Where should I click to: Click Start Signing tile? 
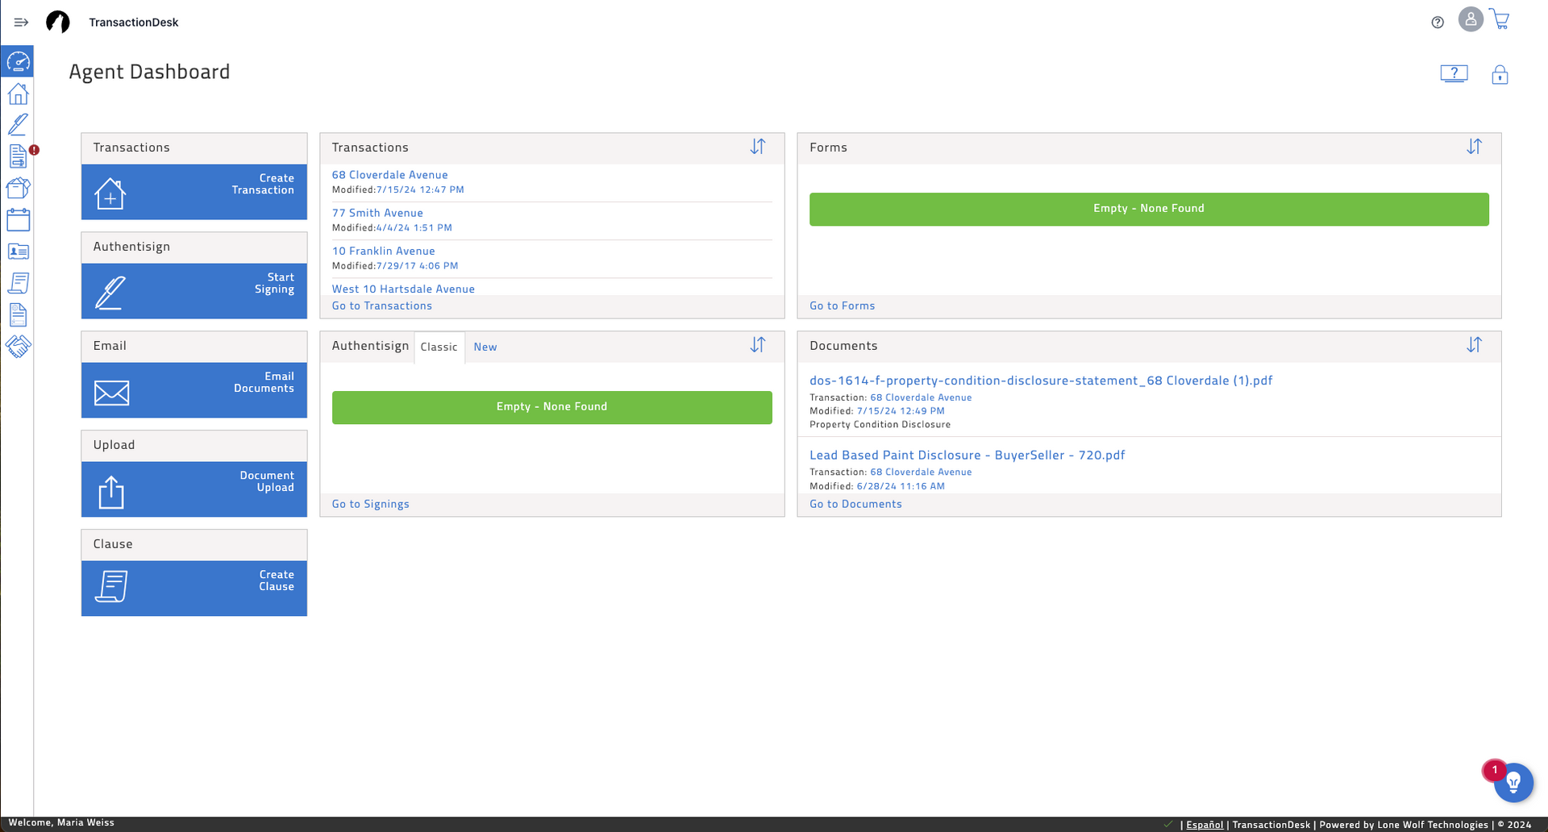coord(194,291)
